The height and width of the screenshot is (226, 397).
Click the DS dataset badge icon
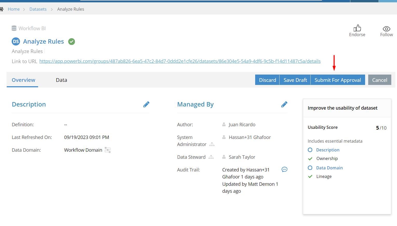point(16,41)
